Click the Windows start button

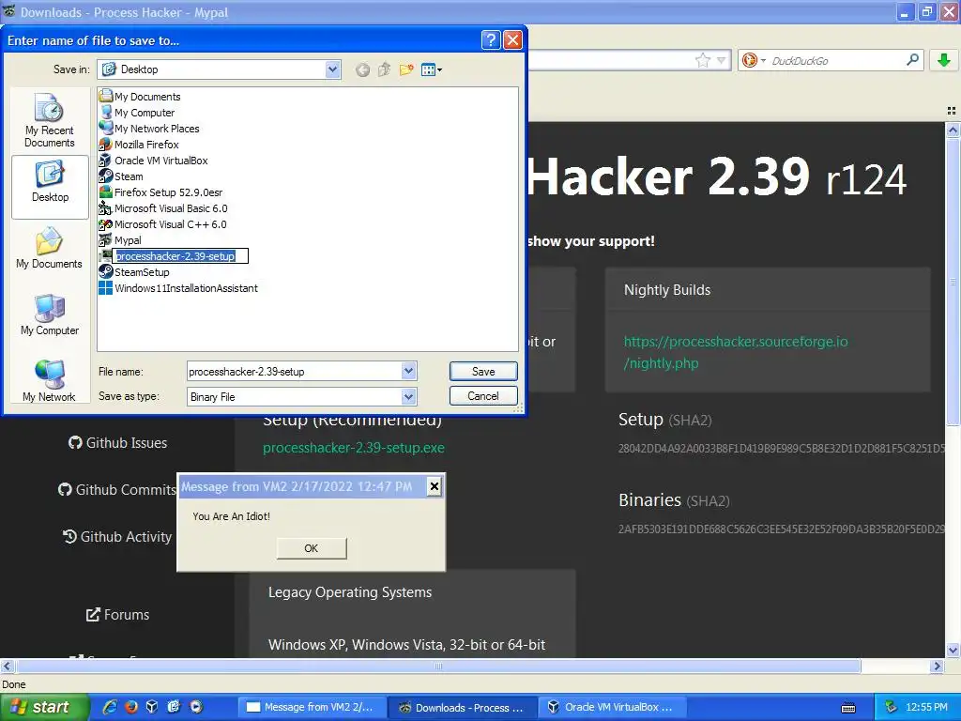44,707
